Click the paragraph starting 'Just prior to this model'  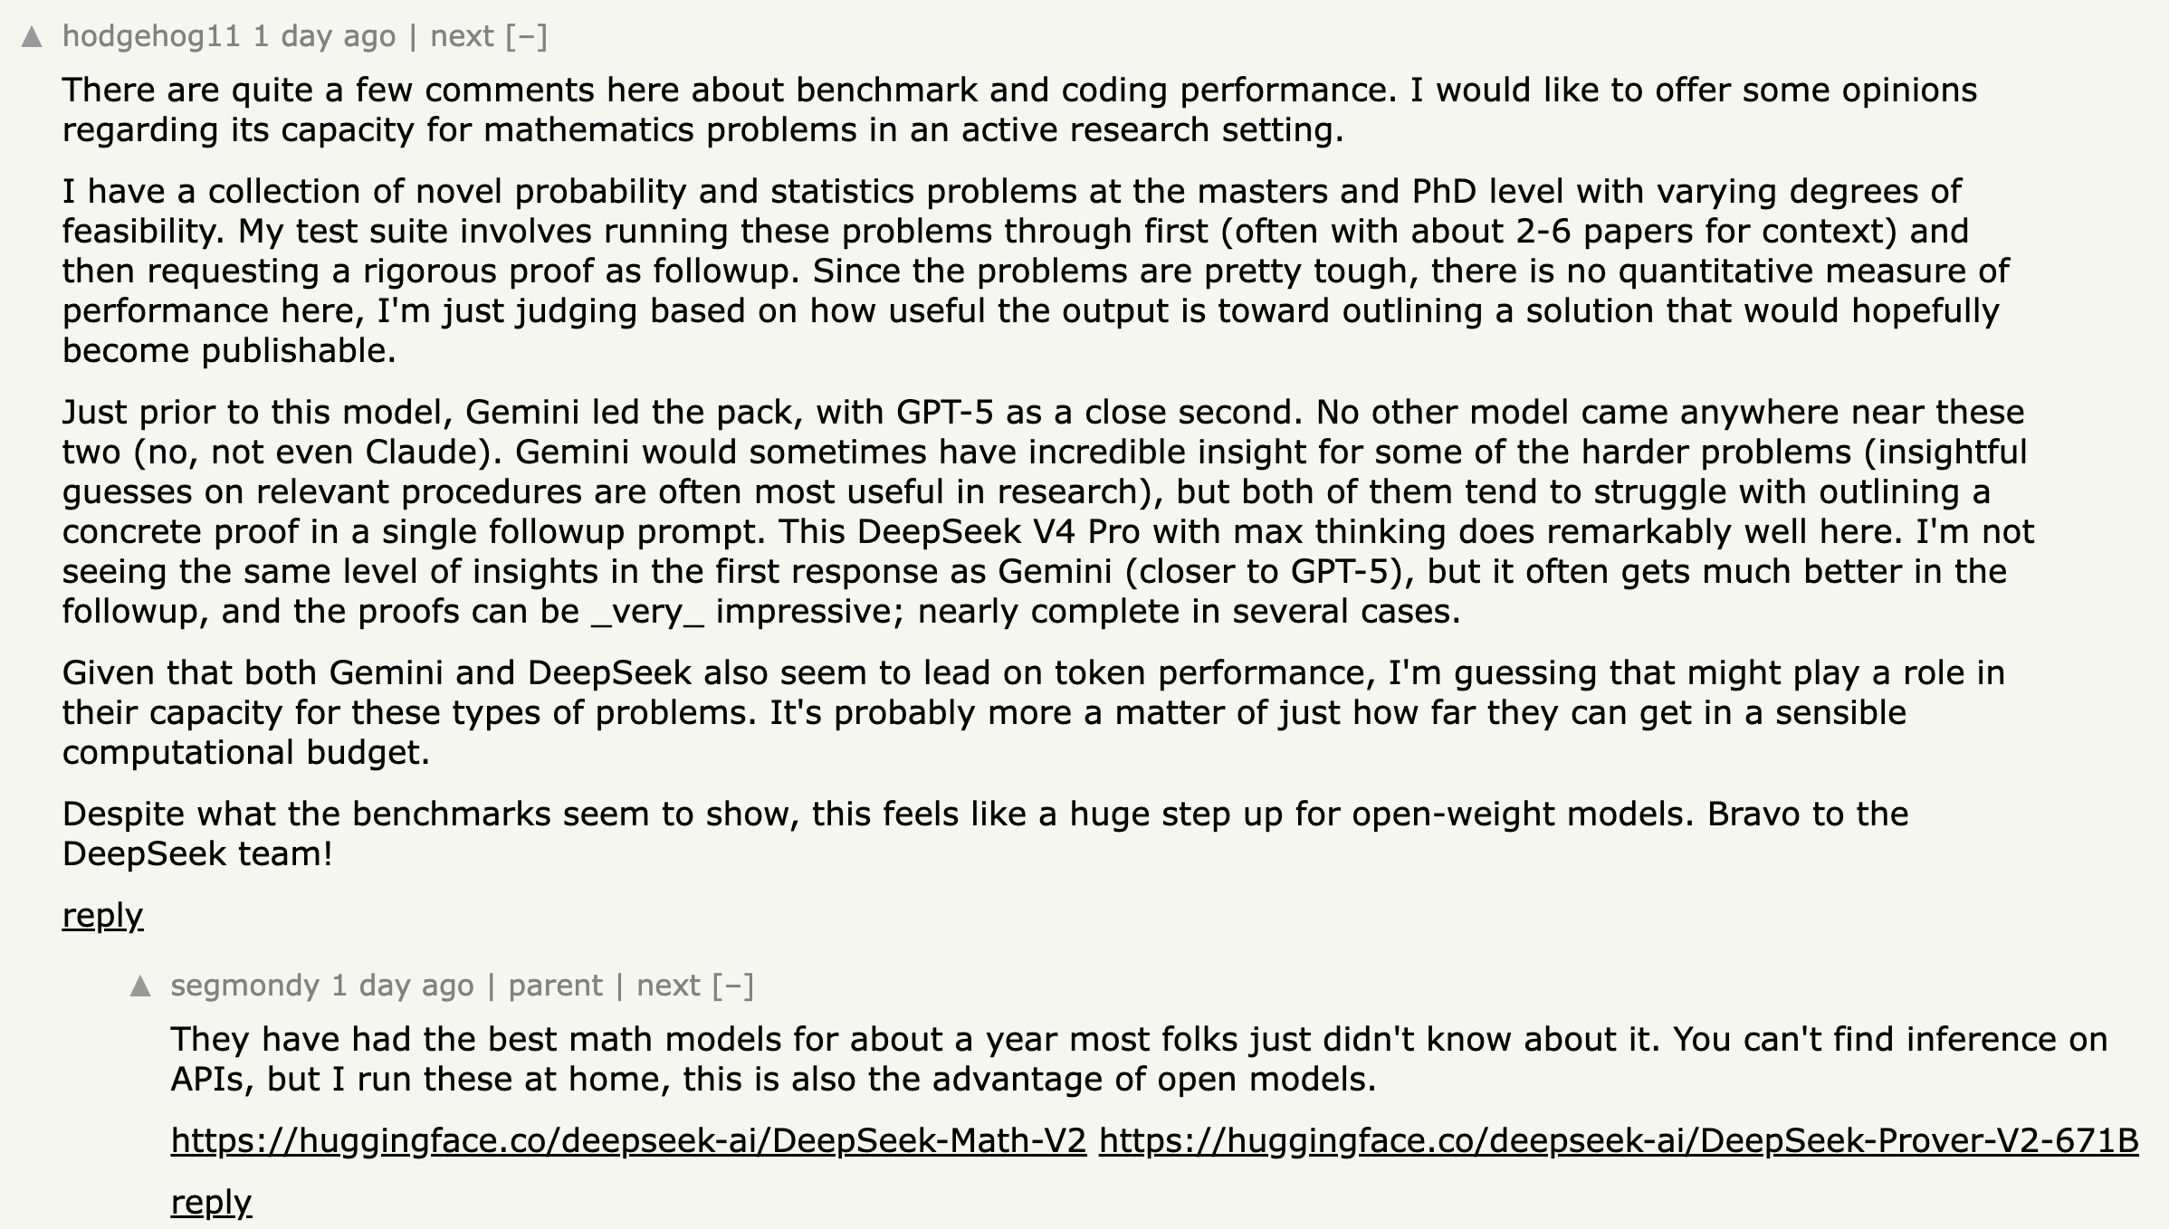point(1048,511)
